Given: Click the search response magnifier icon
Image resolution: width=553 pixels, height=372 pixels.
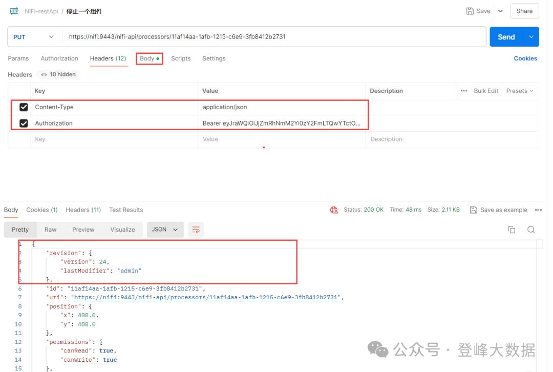Looking at the screenshot, I should [x=531, y=230].
